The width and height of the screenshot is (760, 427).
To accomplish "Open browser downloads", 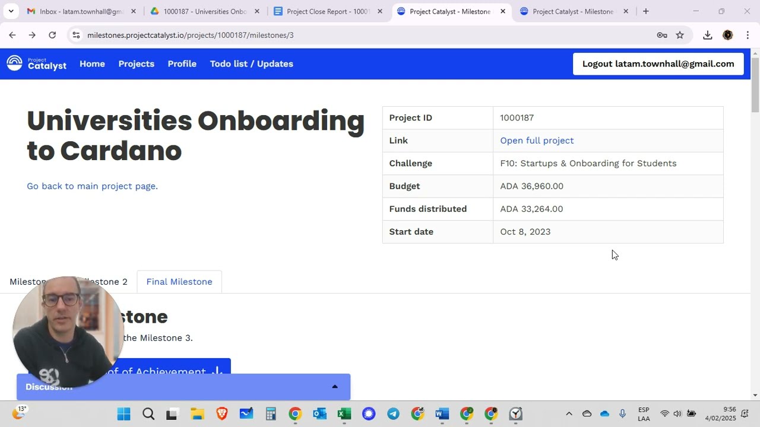I will coord(707,35).
